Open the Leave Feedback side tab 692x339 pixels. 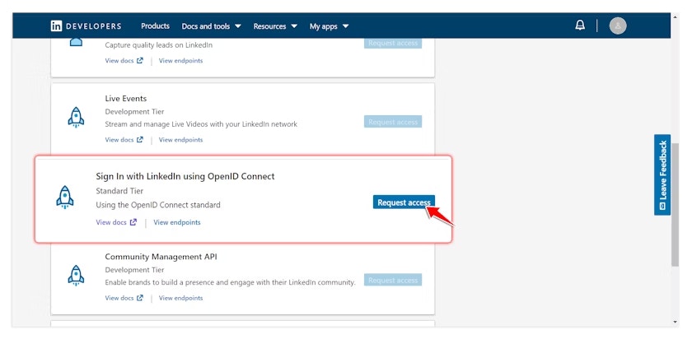(662, 175)
